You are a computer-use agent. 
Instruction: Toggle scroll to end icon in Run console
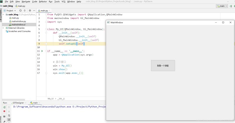click(9, 120)
